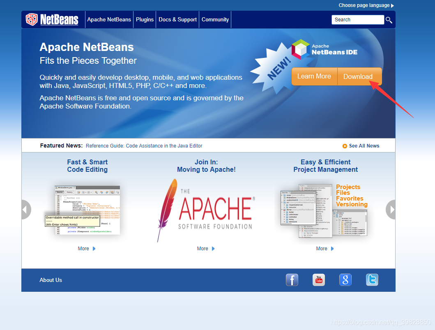This screenshot has width=435, height=330.
Task: Expand the Choose page language selector
Action: tap(366, 5)
